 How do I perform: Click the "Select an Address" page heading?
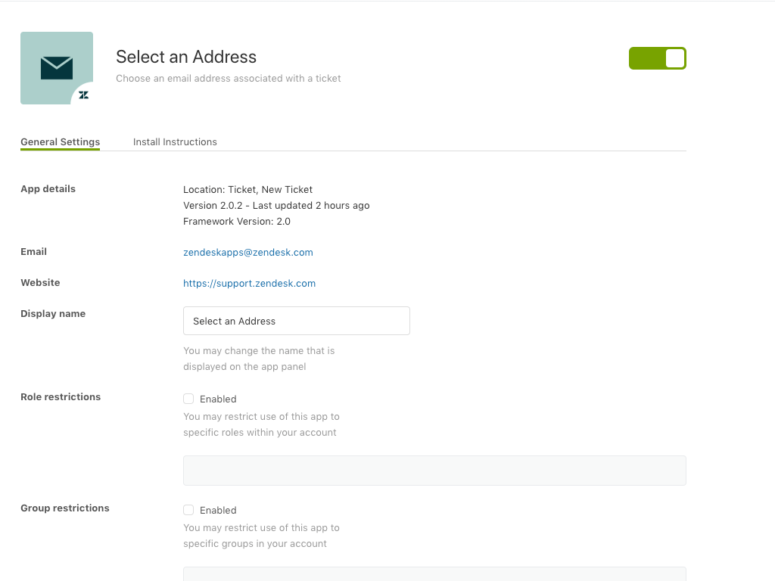coord(186,57)
